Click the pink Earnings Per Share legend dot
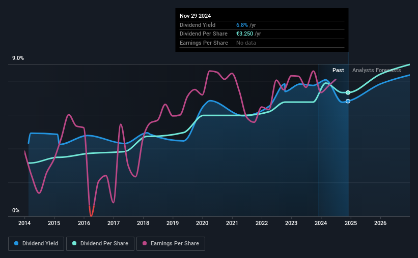The width and height of the screenshot is (418, 258). pyautogui.click(x=145, y=243)
